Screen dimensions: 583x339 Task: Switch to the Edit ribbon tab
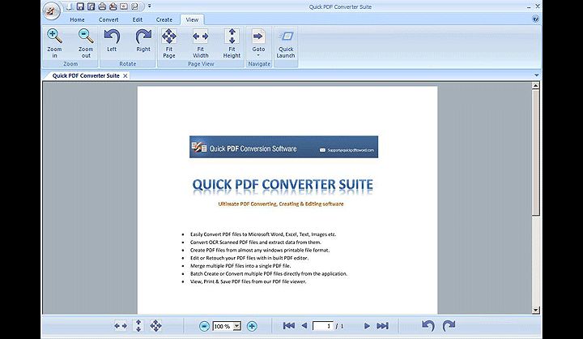138,19
